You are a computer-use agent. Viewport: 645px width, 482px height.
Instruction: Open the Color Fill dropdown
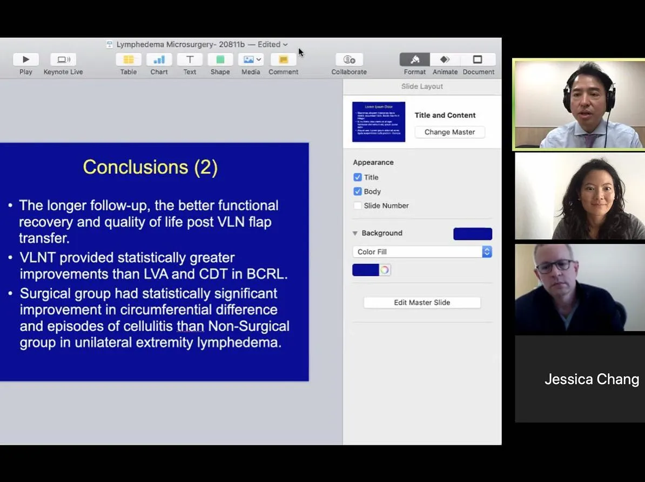point(422,252)
